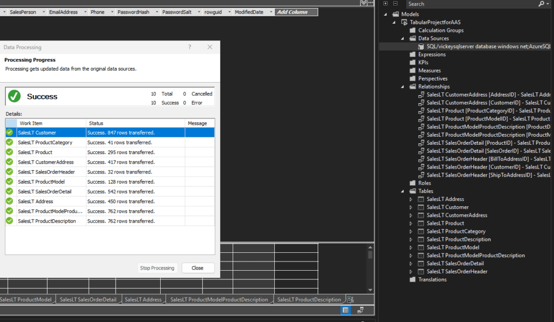
Task: Click the Close button in Data Processing
Action: click(x=197, y=268)
